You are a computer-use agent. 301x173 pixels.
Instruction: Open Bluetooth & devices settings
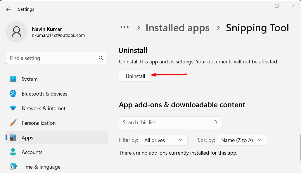(x=57, y=94)
